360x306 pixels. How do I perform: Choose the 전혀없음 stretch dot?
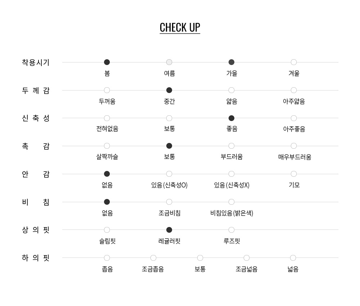107,118
